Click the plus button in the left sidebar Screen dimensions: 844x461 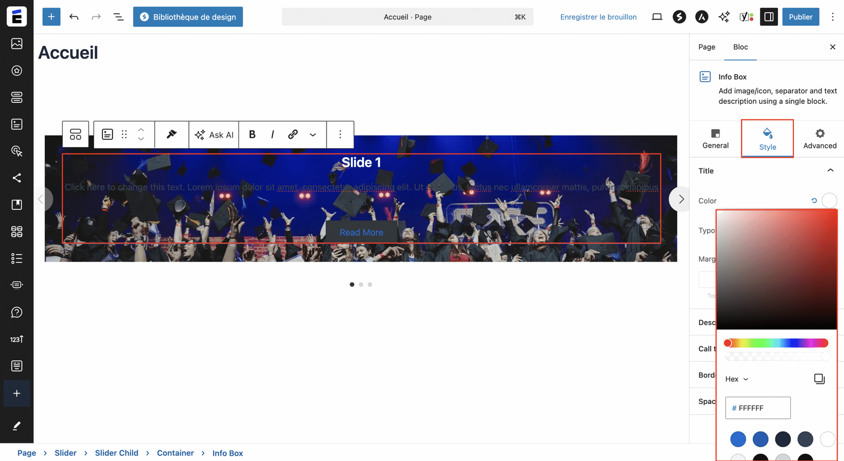point(17,393)
